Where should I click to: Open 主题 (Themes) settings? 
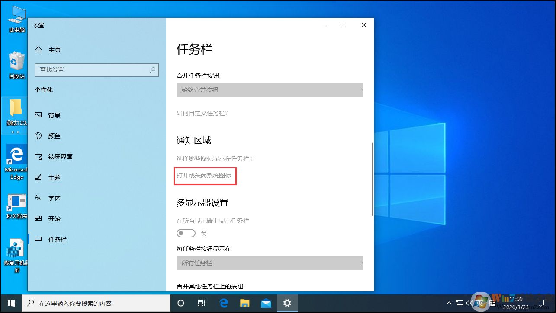[54, 177]
